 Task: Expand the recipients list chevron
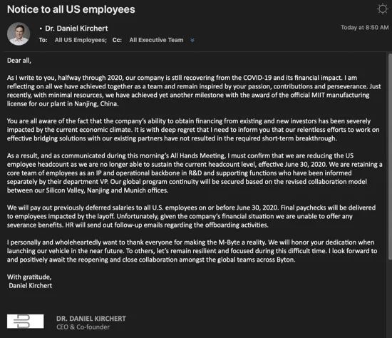coord(192,40)
